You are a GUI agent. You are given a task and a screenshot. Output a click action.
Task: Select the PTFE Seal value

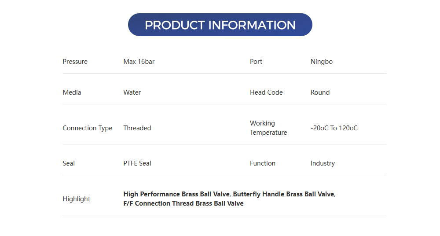pos(137,163)
